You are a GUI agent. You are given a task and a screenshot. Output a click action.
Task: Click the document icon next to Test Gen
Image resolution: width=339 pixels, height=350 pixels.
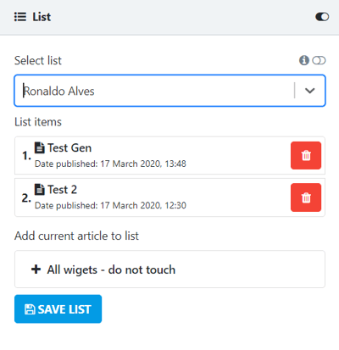pyautogui.click(x=40, y=147)
